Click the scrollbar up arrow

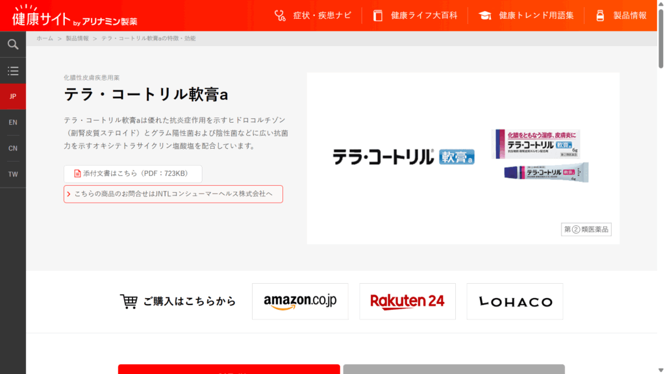tap(660, 3)
